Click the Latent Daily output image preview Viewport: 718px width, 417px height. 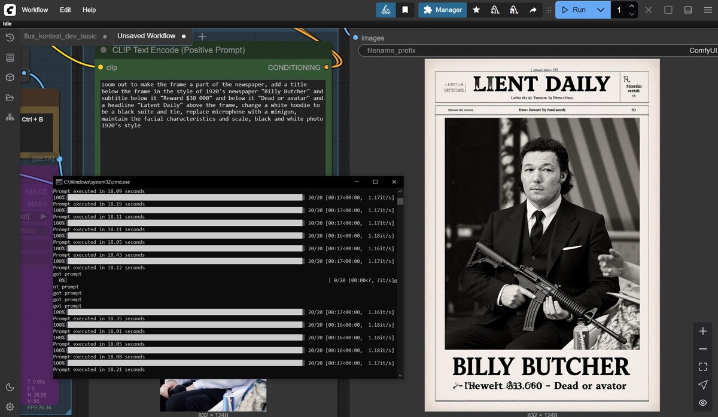(x=542, y=235)
